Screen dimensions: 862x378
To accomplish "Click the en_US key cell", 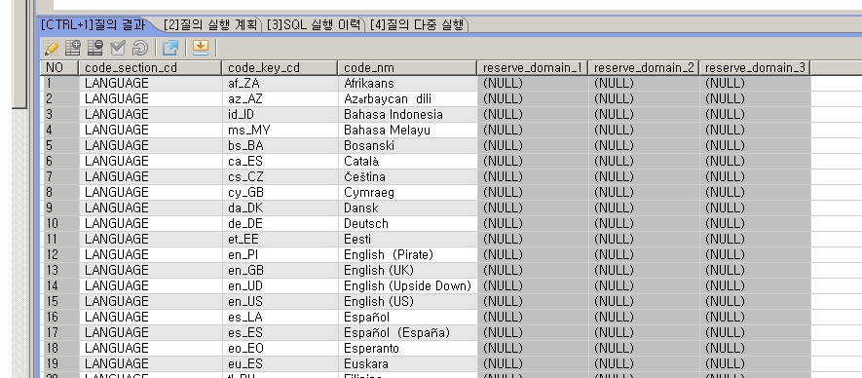I will (280, 301).
